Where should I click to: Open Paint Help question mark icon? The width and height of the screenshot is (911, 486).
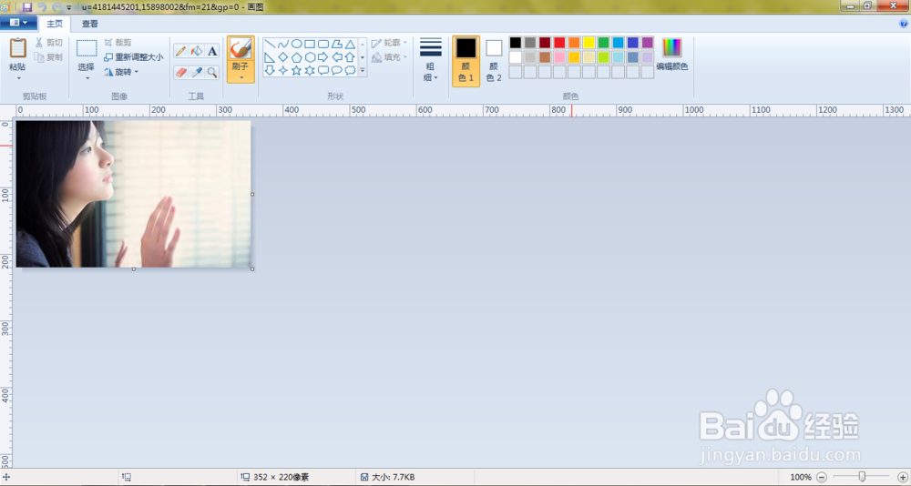904,24
